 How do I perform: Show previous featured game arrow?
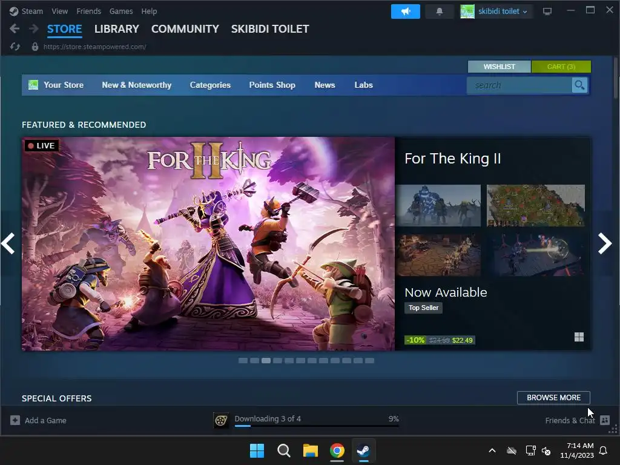pyautogui.click(x=8, y=243)
